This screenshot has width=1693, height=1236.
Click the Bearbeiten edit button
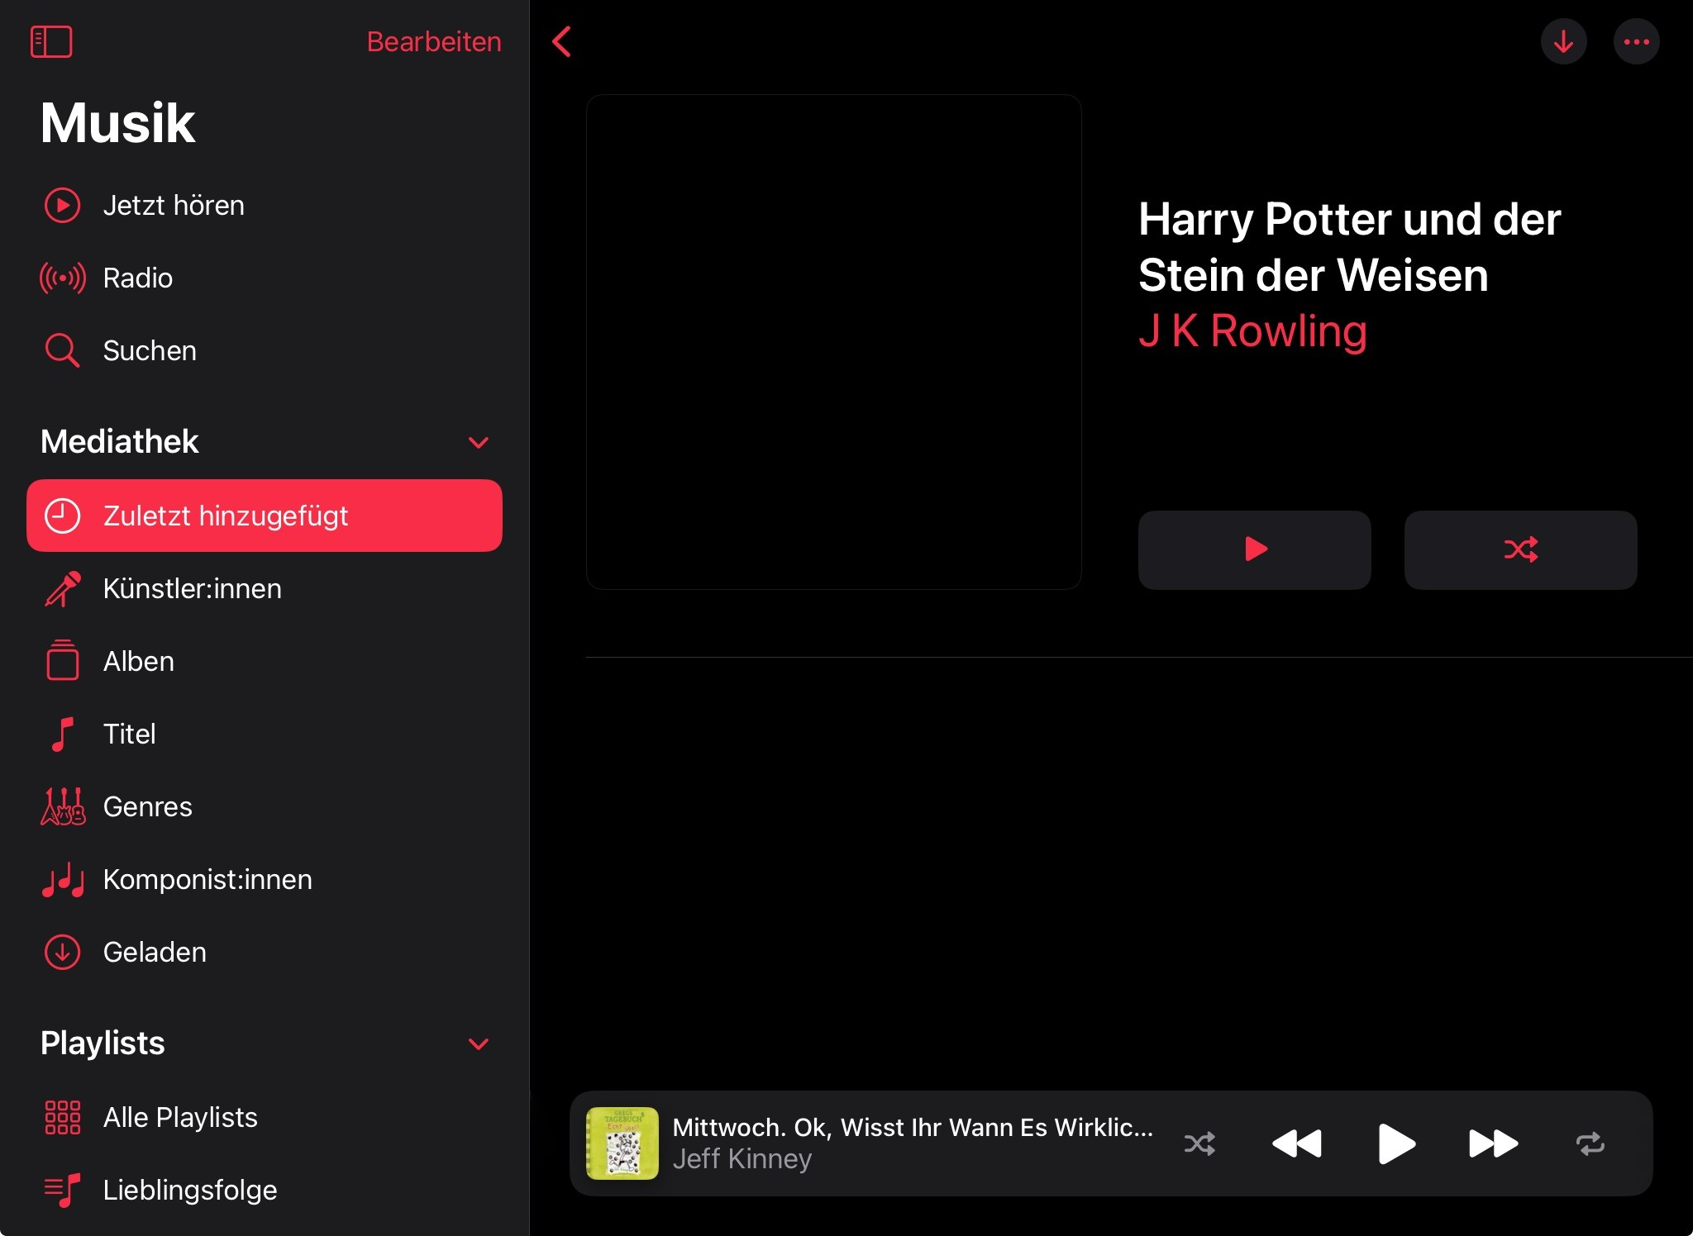tap(434, 41)
